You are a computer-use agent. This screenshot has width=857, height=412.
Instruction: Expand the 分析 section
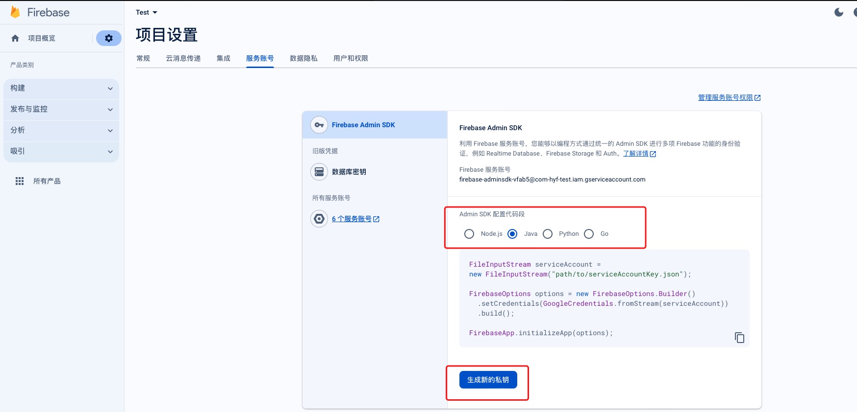pos(61,130)
